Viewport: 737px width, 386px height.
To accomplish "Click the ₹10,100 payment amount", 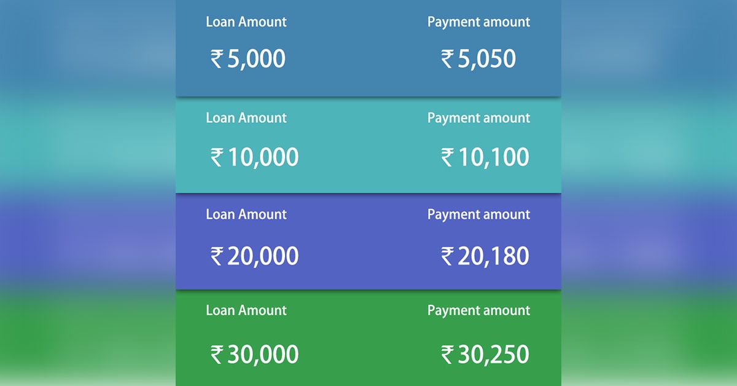I will pos(485,157).
